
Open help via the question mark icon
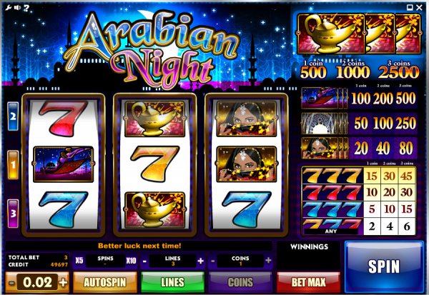pos(26,8)
